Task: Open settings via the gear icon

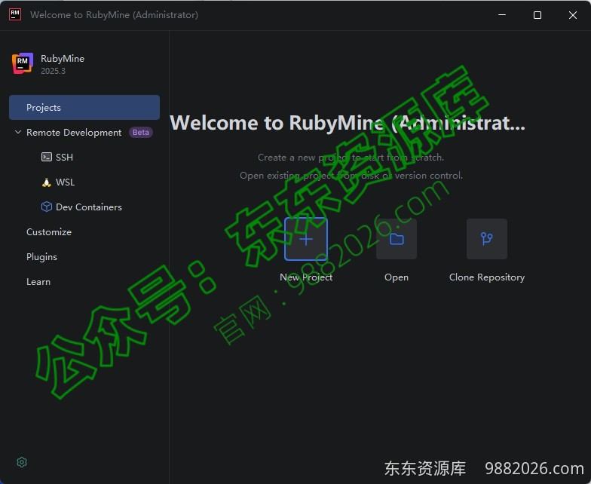Action: click(x=22, y=462)
